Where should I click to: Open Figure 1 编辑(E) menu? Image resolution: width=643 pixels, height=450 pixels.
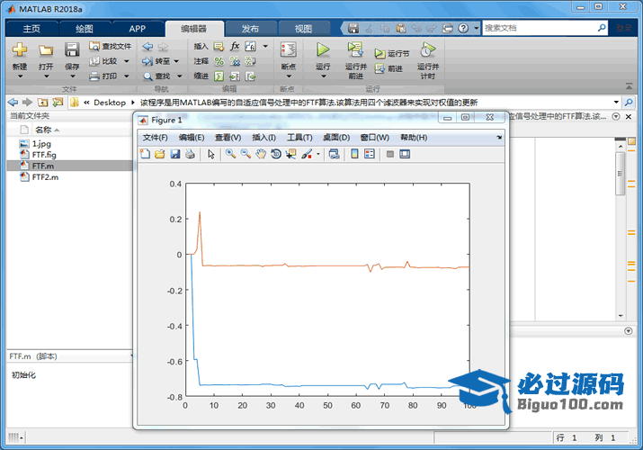(192, 138)
